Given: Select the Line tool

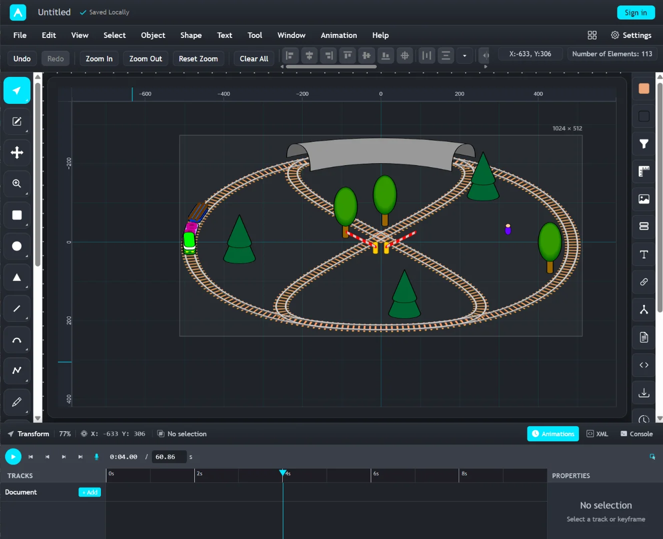Looking at the screenshot, I should click(17, 308).
